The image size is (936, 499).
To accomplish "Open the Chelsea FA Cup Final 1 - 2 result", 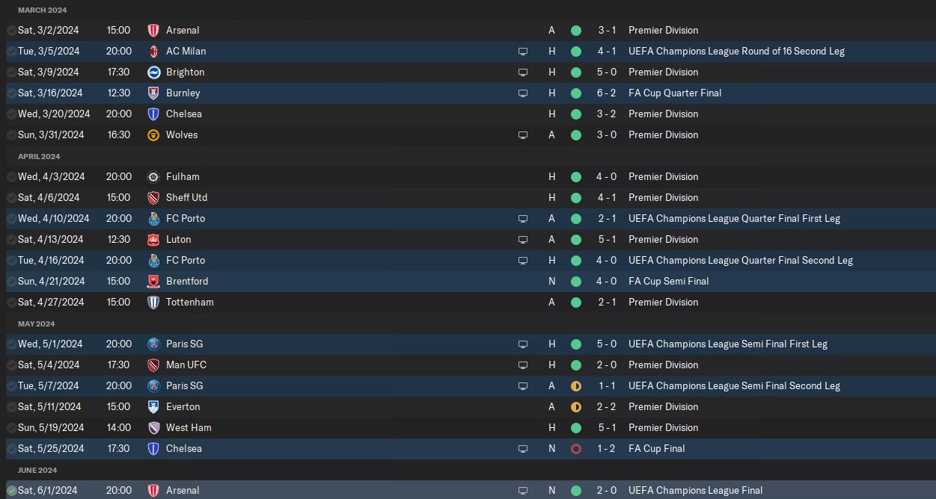I will tap(606, 449).
